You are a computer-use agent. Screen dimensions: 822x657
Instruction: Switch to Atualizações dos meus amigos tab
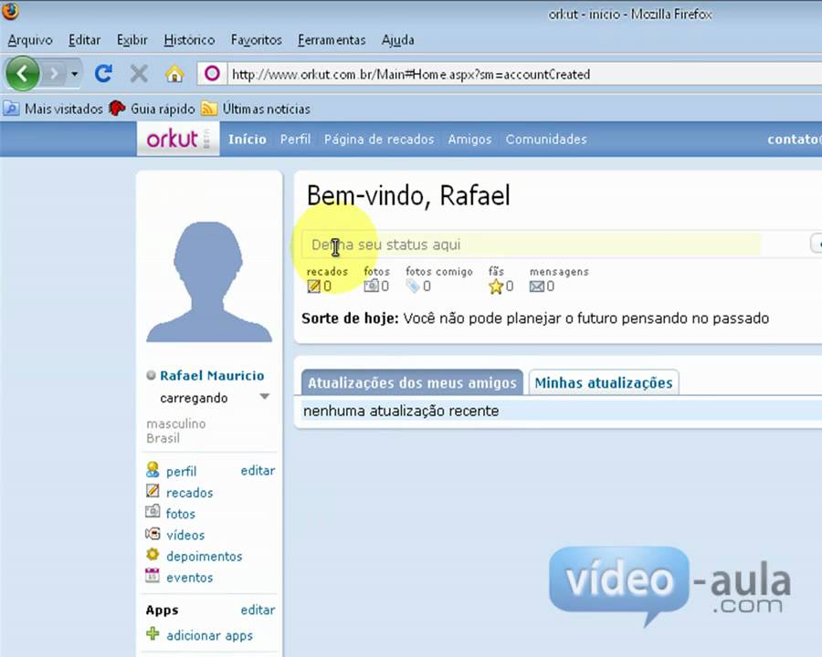[x=412, y=383]
